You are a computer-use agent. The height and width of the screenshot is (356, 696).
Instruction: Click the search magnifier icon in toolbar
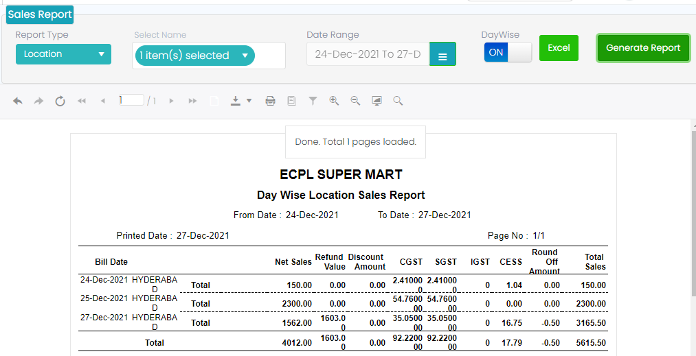[398, 101]
